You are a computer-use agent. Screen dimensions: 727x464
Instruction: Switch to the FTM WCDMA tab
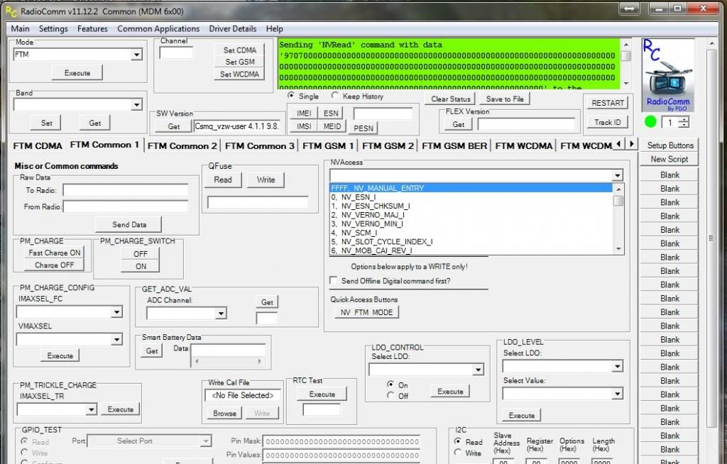tap(524, 146)
